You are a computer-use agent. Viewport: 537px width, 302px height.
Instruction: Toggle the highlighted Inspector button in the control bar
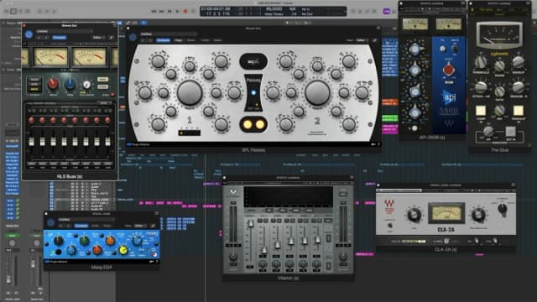(13, 11)
